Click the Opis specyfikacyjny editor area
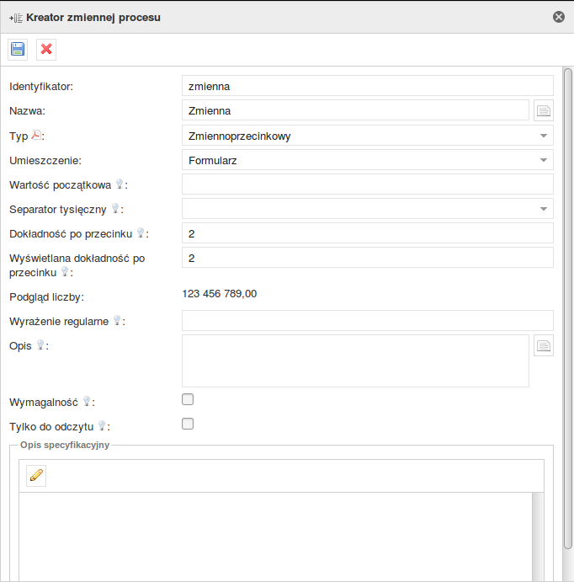The height and width of the screenshot is (582, 574). 275,537
